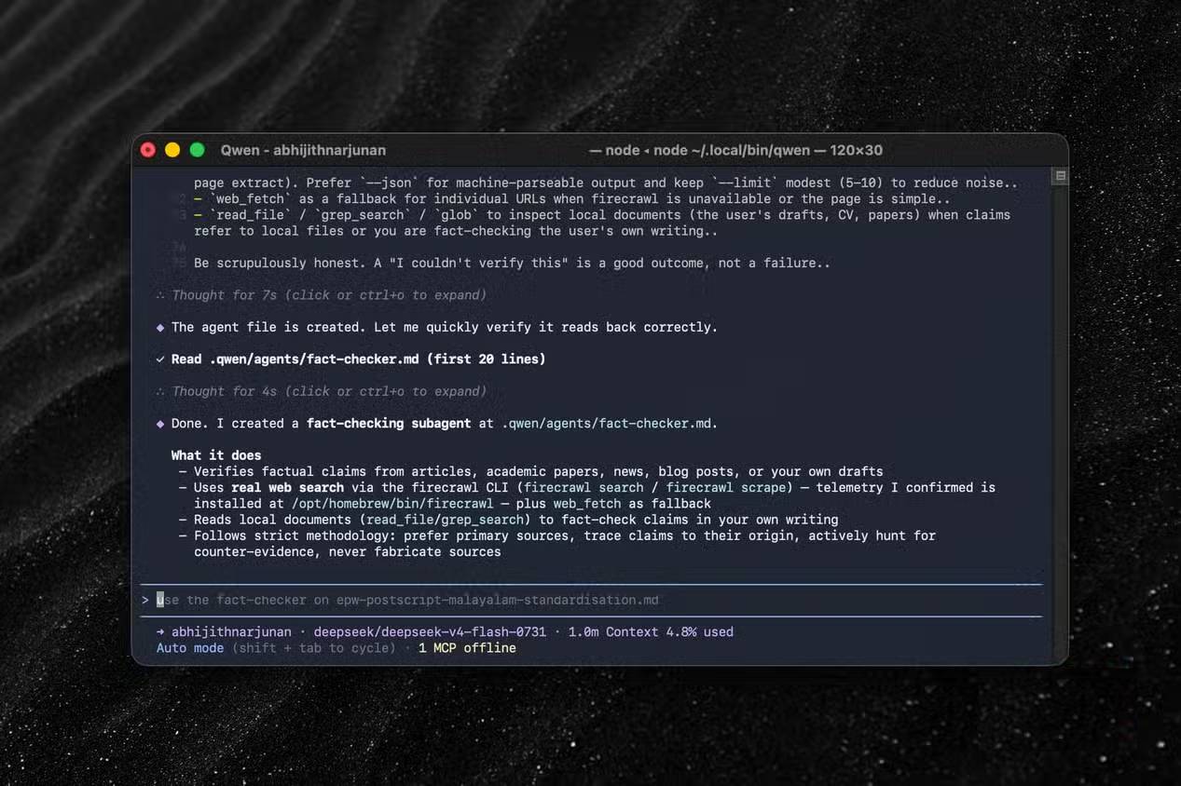Click the diamond bullet before 'The agent file is created'

pyautogui.click(x=160, y=327)
